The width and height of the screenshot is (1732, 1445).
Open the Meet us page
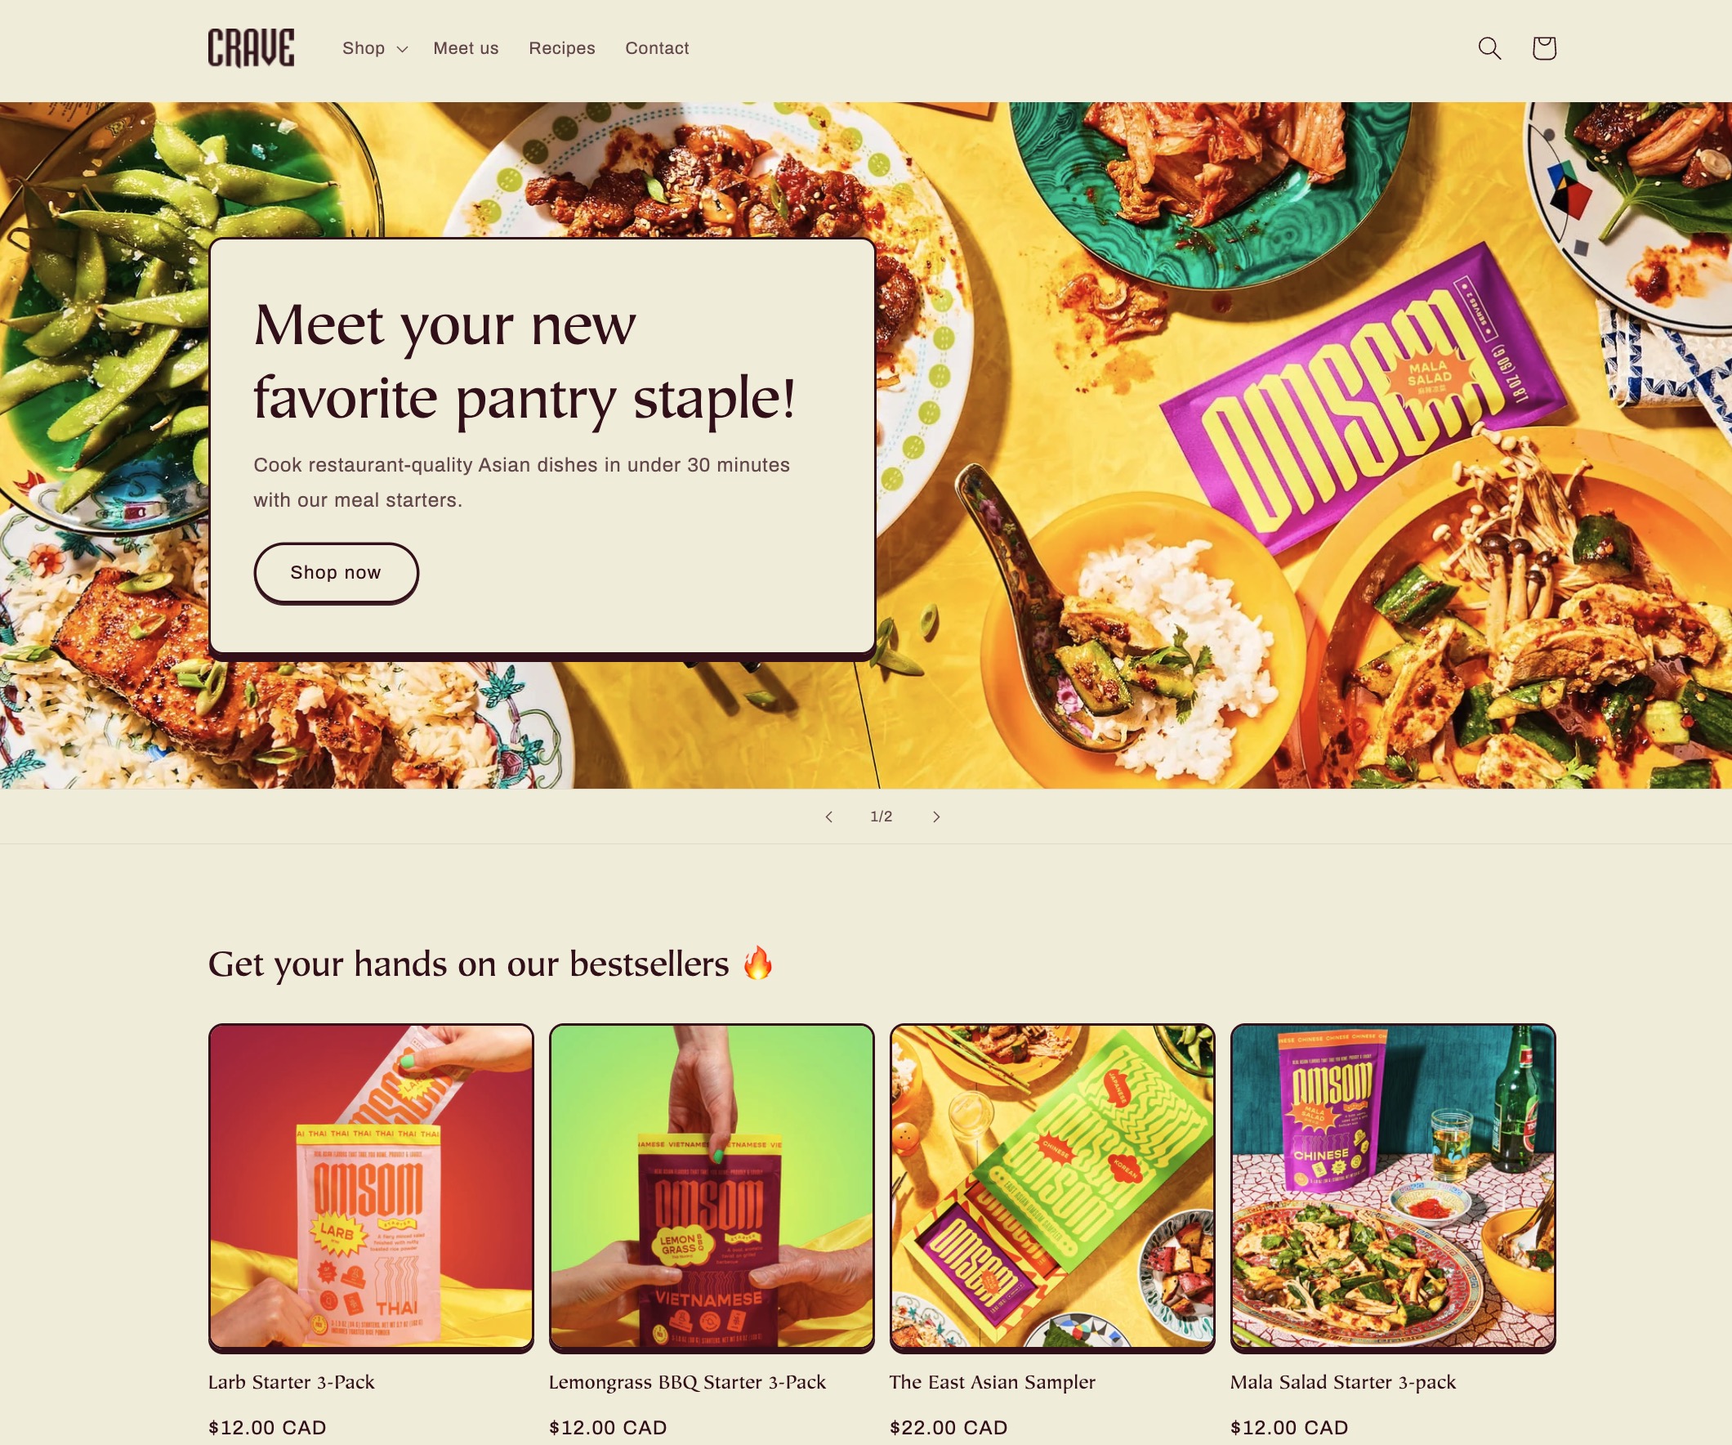pyautogui.click(x=466, y=48)
